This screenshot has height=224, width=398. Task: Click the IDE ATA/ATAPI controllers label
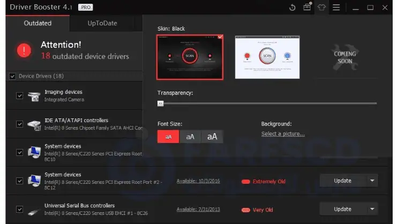tap(77, 120)
